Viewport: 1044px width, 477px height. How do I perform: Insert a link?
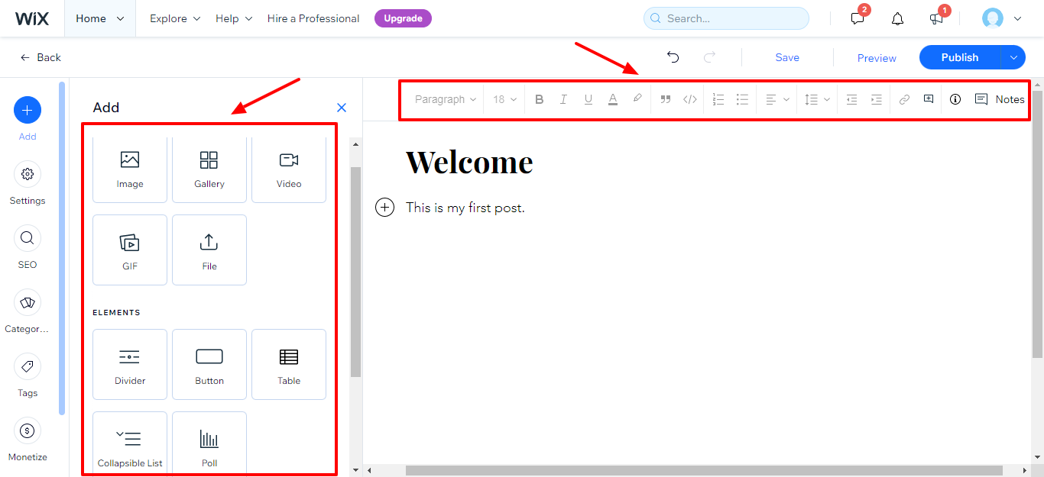pos(904,99)
